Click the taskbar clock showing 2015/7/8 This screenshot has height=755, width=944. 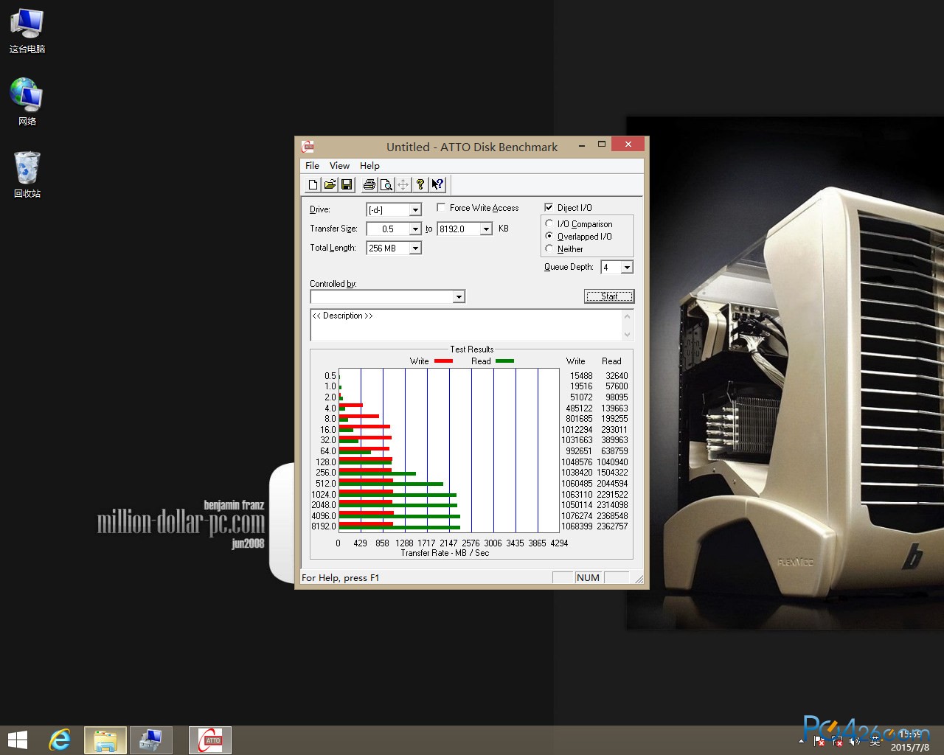point(910,740)
